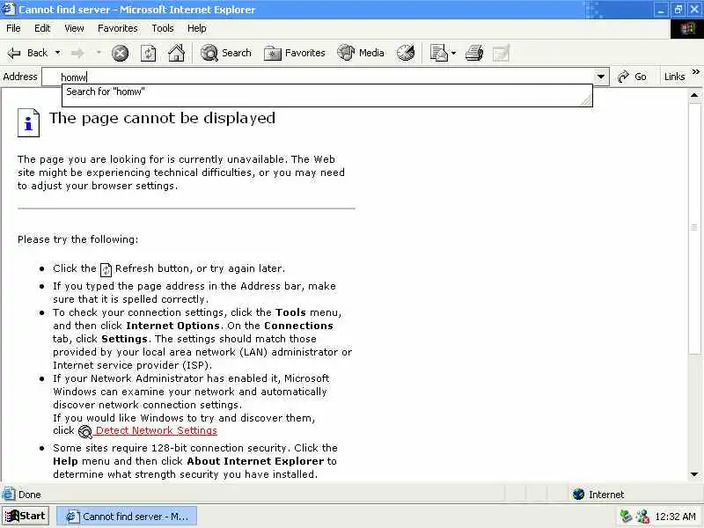Click the page scrollbar down arrow
The image size is (704, 528).
[x=694, y=474]
